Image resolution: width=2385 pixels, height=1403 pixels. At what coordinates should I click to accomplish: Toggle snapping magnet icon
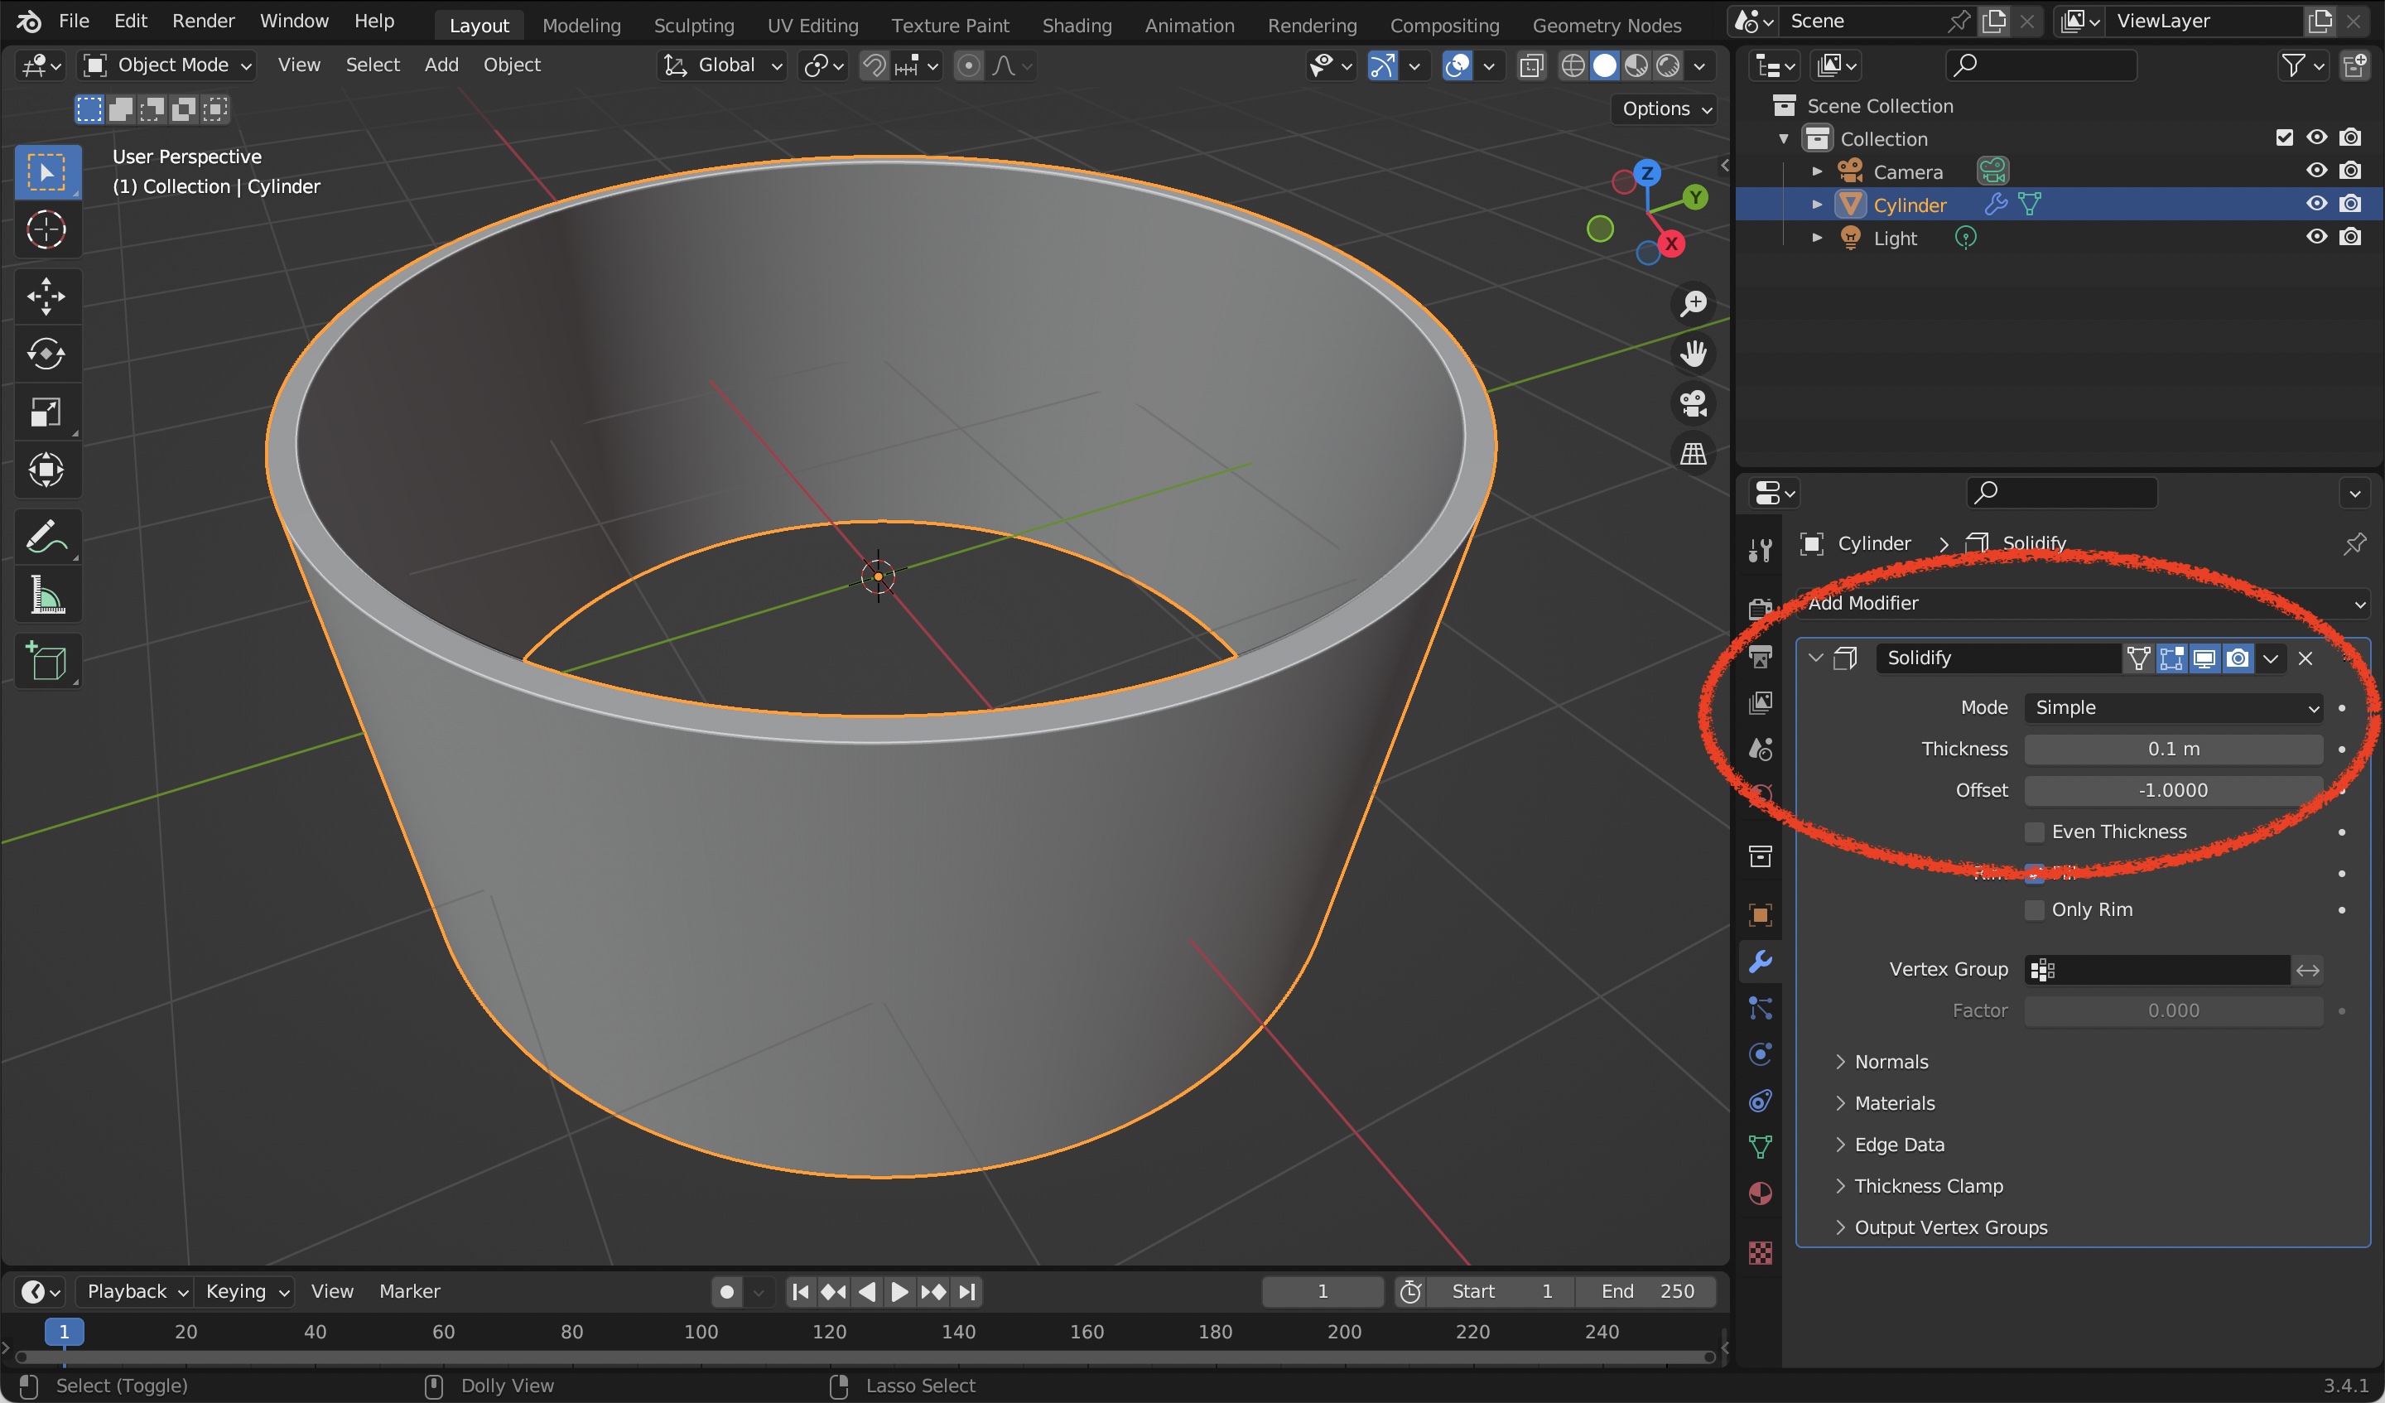coord(874,65)
